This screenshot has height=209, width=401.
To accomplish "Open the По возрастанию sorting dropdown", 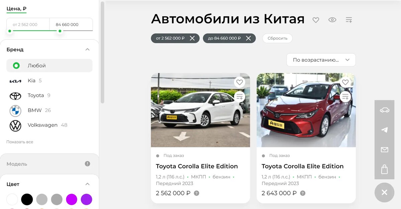I will pos(321,60).
